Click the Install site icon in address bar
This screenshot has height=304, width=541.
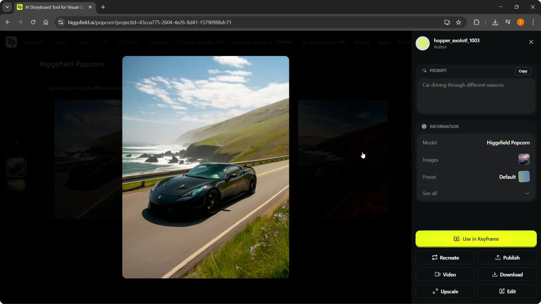(x=447, y=22)
